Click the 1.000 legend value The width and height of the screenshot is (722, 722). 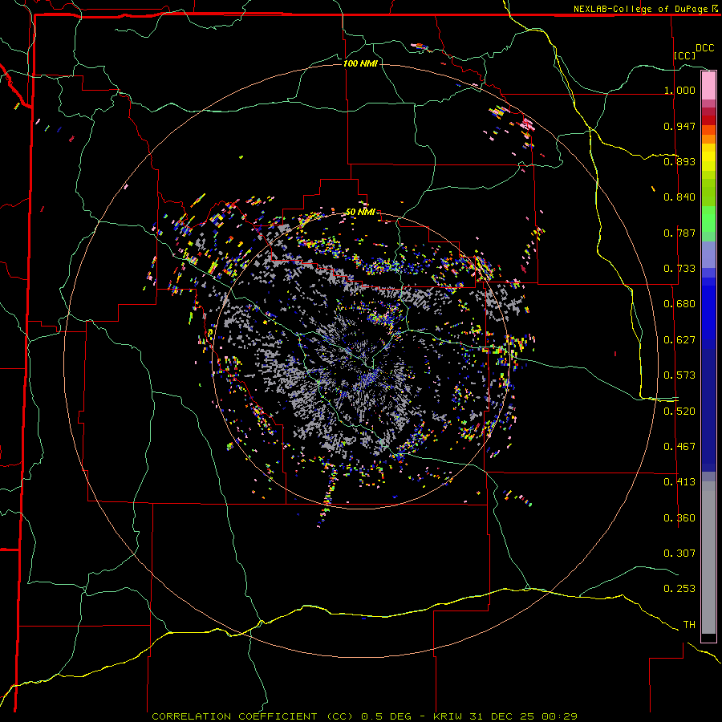point(679,90)
